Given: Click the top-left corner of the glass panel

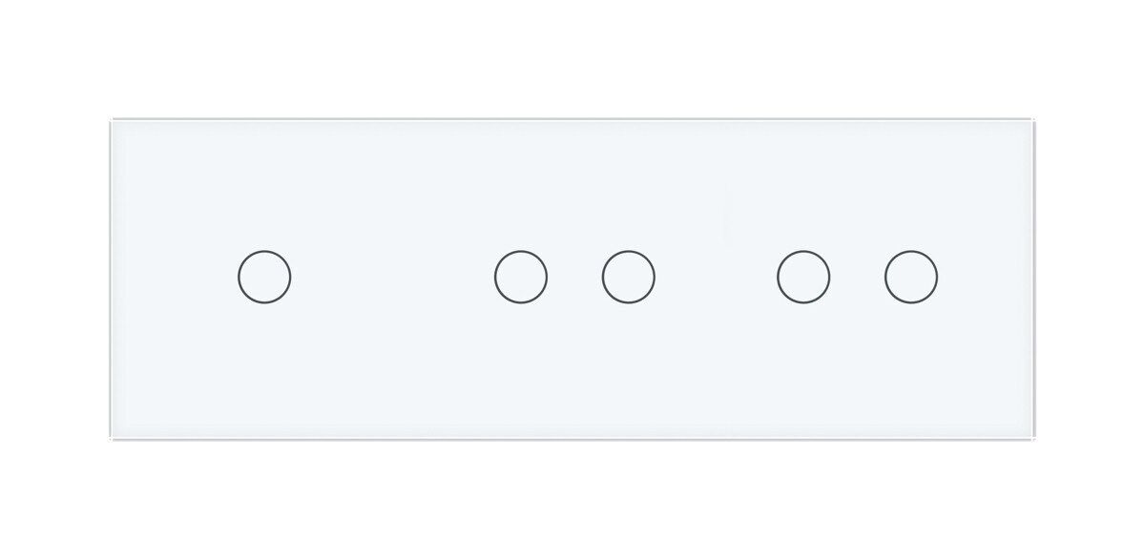Looking at the screenshot, I should click(114, 122).
